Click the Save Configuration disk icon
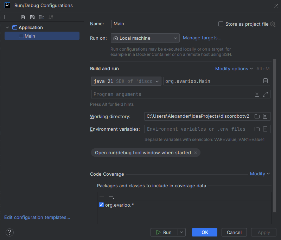Image resolution: width=281 pixels, height=240 pixels. (x=32, y=17)
